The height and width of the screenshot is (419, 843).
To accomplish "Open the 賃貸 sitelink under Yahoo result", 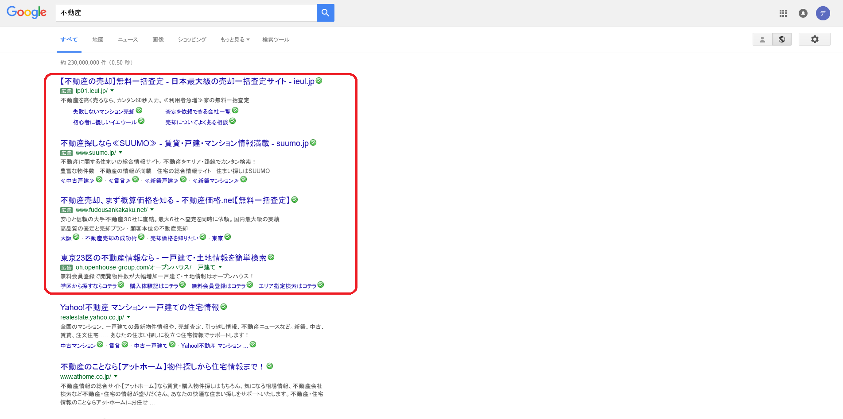I will coord(115,346).
